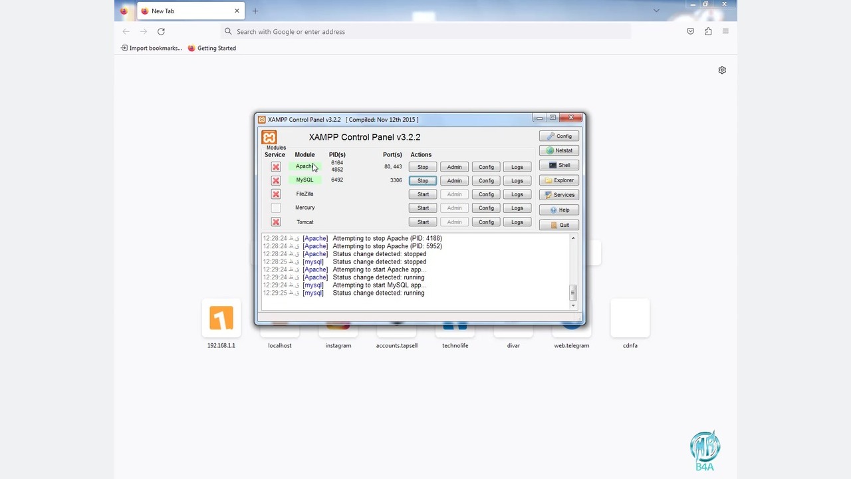Image resolution: width=851 pixels, height=479 pixels.
Task: Open Windows Services from XAMPP
Action: tap(559, 195)
